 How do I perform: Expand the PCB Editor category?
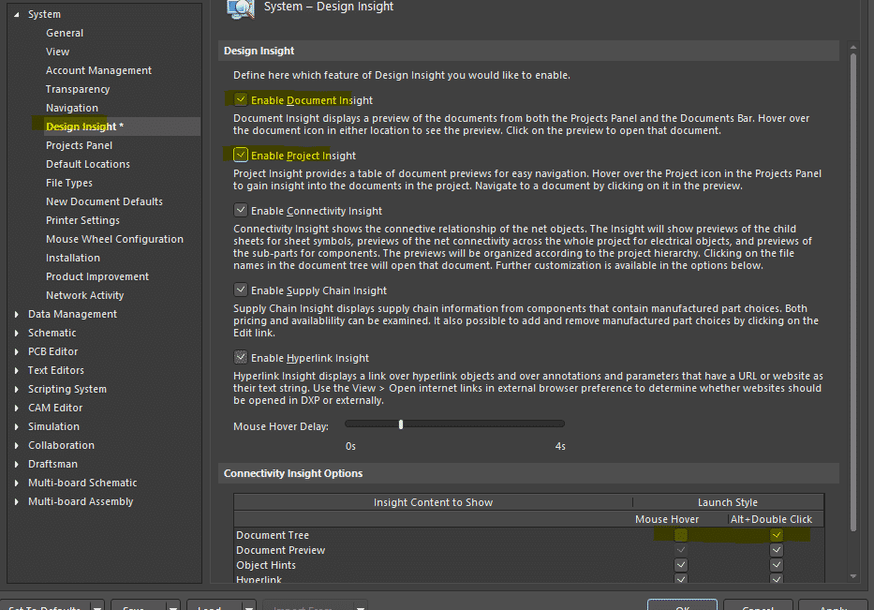pyautogui.click(x=17, y=352)
